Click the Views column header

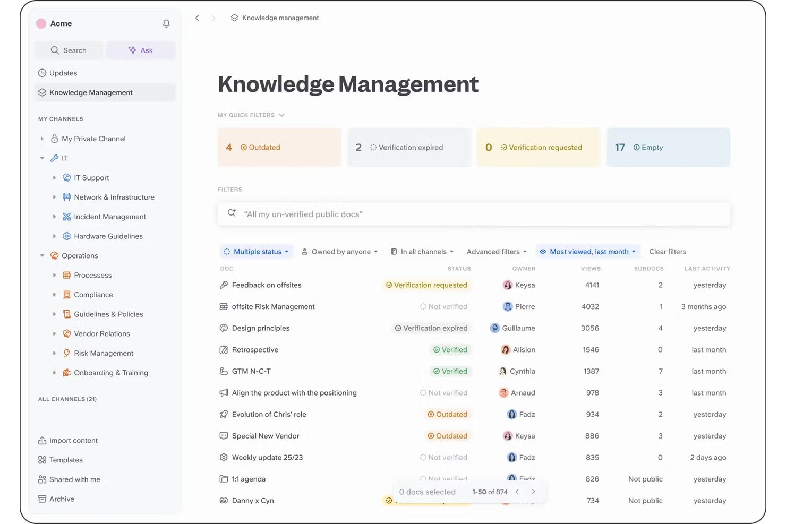click(591, 269)
